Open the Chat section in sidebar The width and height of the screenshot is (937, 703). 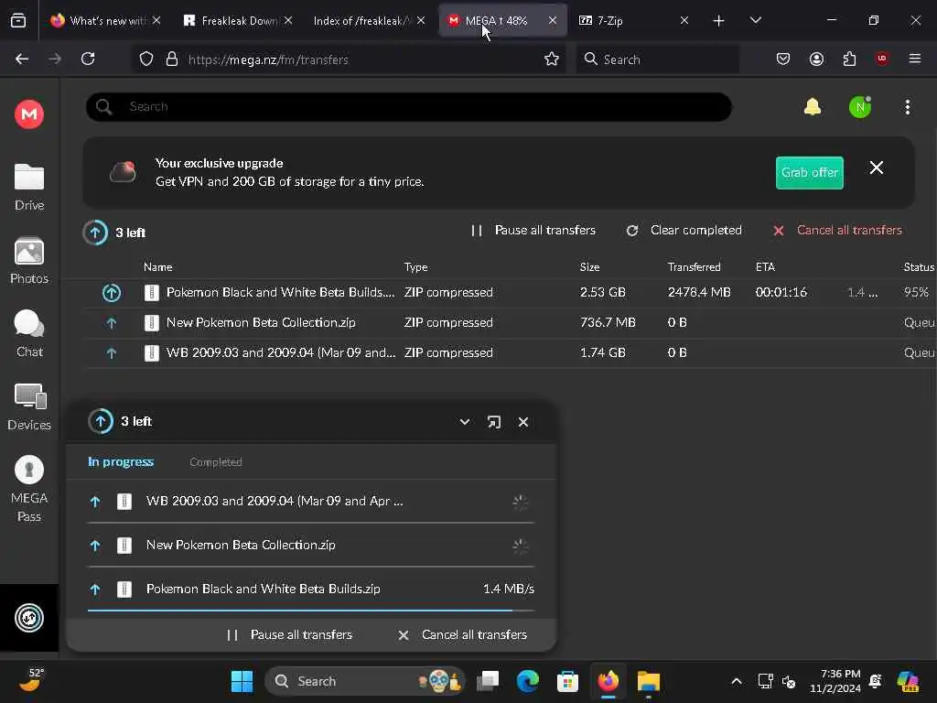(29, 333)
